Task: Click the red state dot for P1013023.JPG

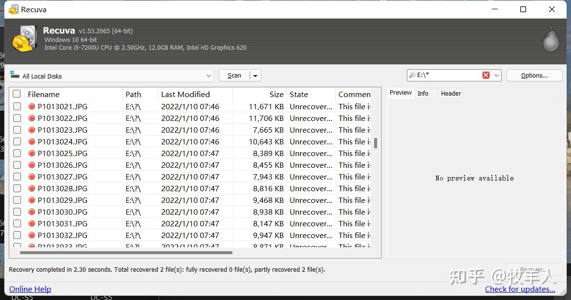Action: (x=32, y=130)
